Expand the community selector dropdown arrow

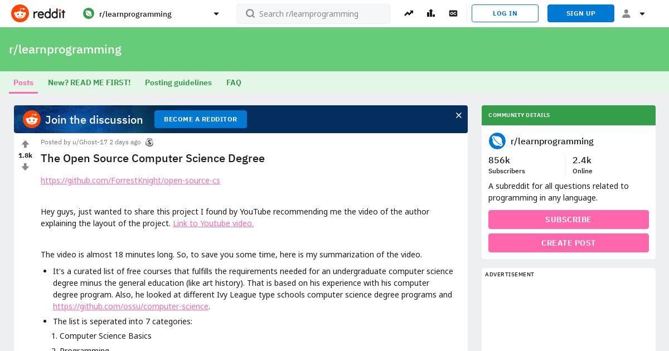pyautogui.click(x=216, y=14)
